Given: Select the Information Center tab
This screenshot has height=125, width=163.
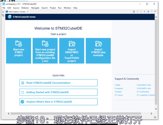Looking at the screenshot, I should point(17,12).
